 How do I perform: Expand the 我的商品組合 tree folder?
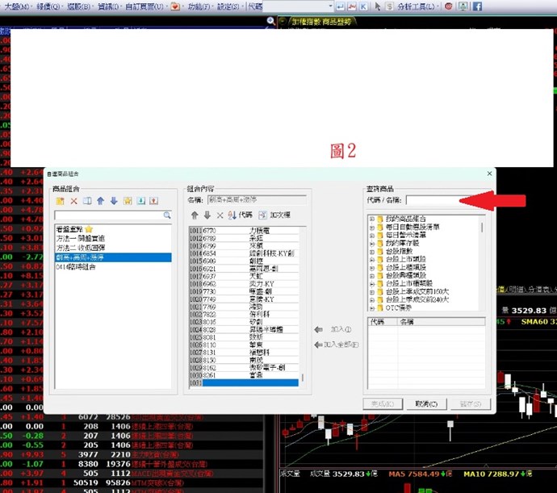point(371,219)
